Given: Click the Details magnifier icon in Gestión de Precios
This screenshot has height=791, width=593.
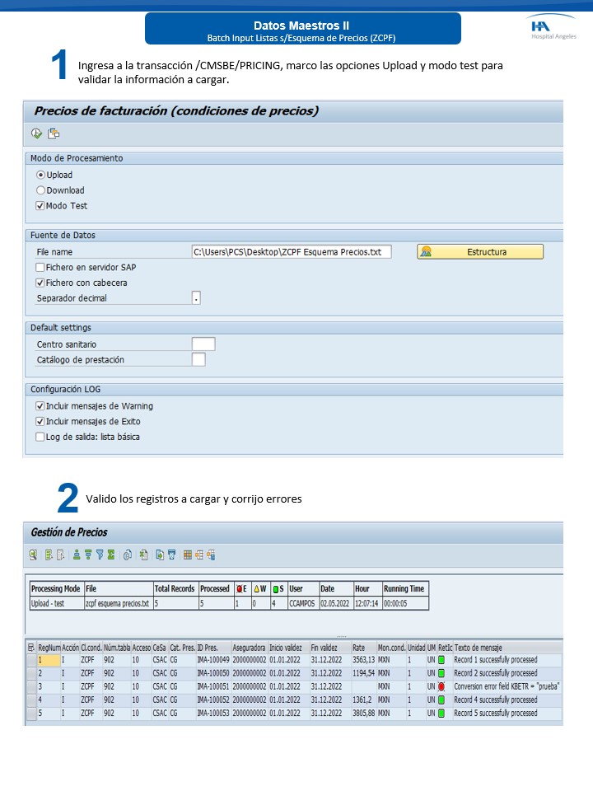Looking at the screenshot, I should [x=34, y=555].
